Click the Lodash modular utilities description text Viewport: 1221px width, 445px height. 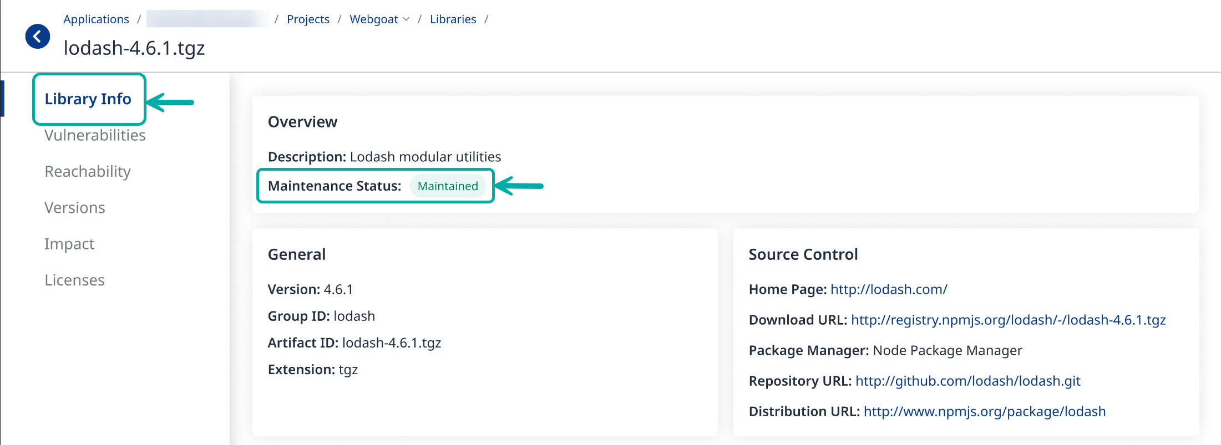click(425, 157)
